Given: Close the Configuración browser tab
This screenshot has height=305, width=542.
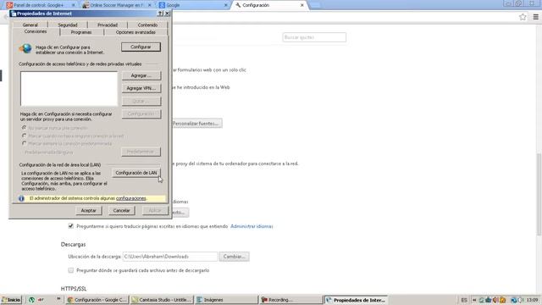Looking at the screenshot, I should pyautogui.click(x=302, y=5).
